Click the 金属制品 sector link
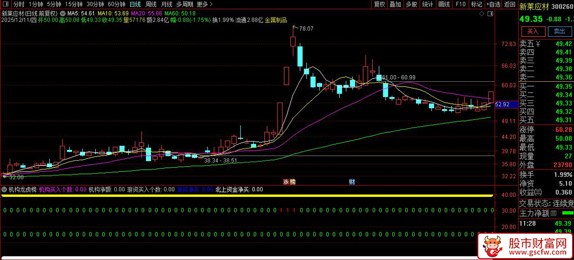This screenshot has height=260, width=574. point(276,20)
